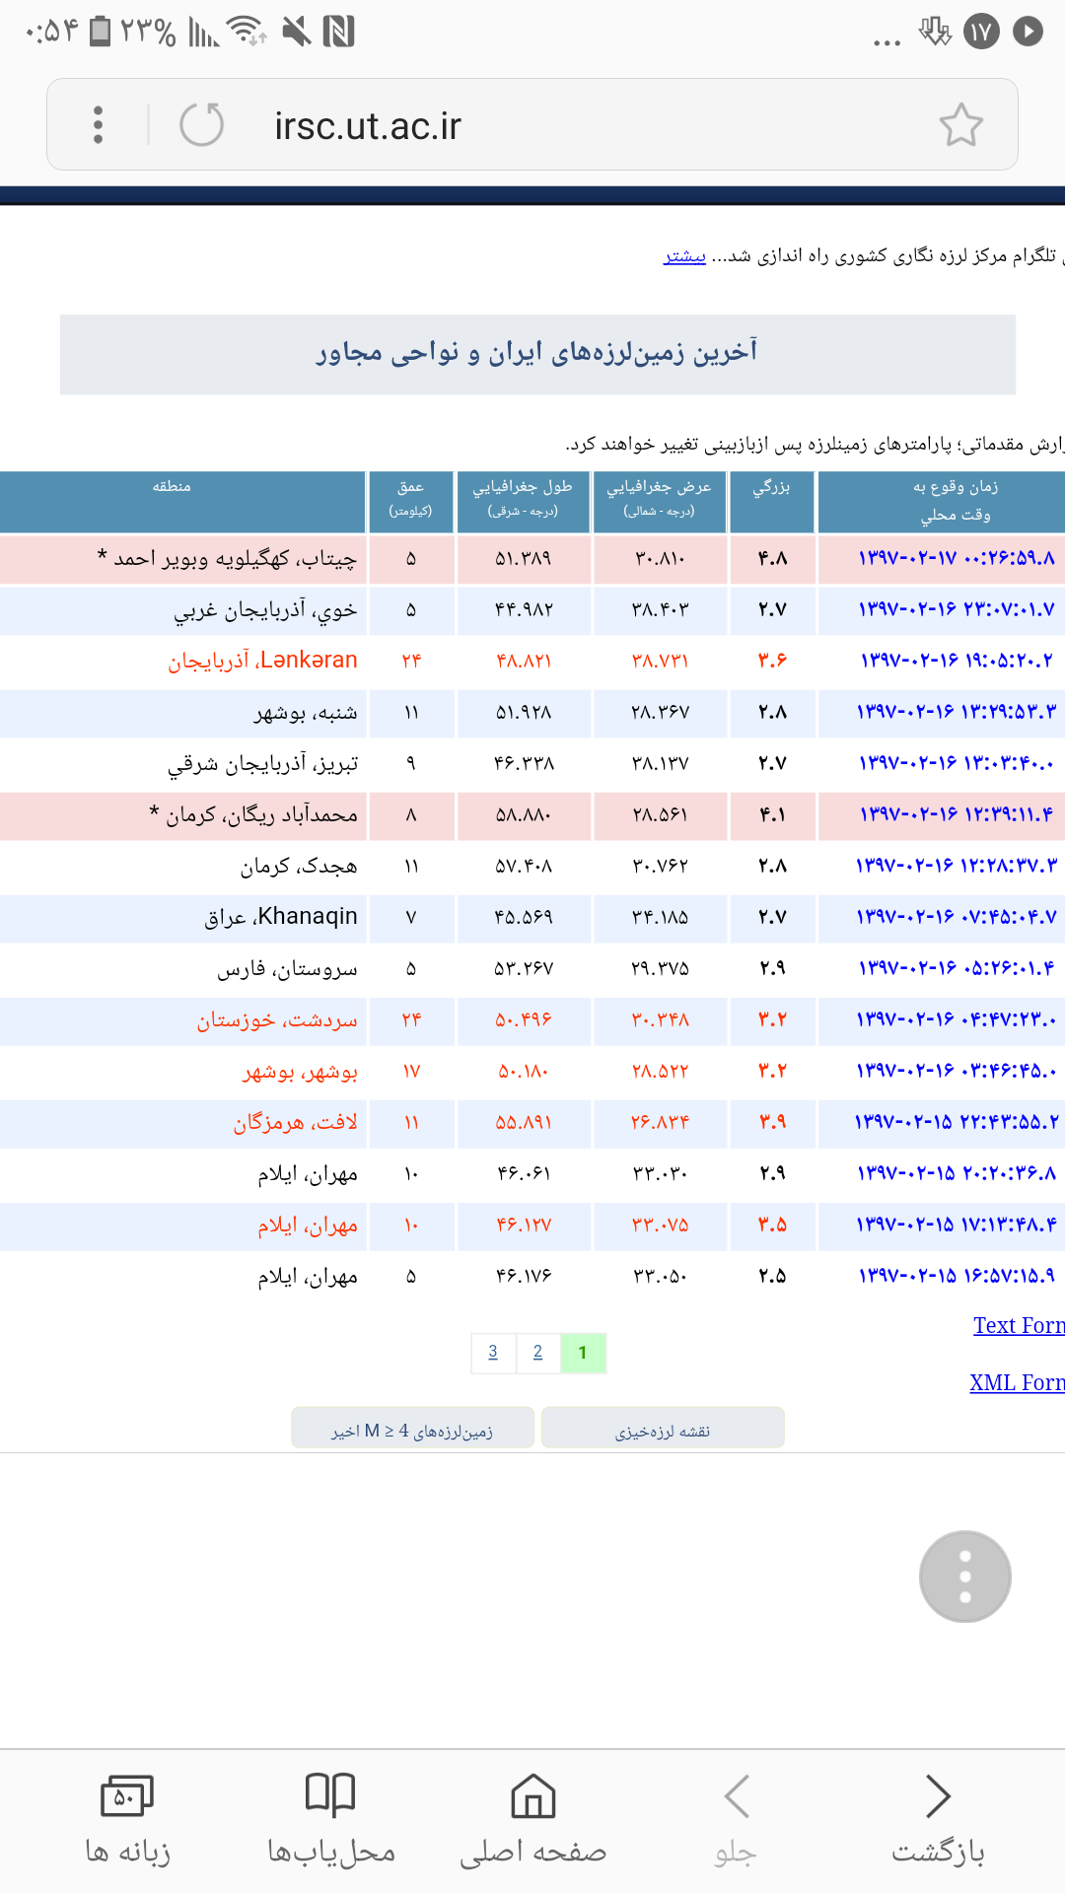Screen dimensions: 1065x1893
Task: Reload the page with refresh icon
Action: point(202,125)
